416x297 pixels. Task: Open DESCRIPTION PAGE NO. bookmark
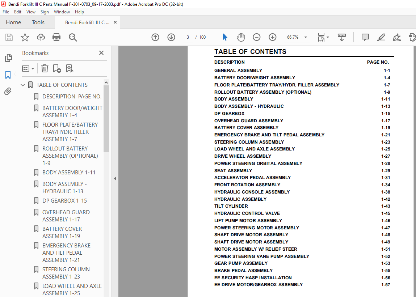[72, 97]
